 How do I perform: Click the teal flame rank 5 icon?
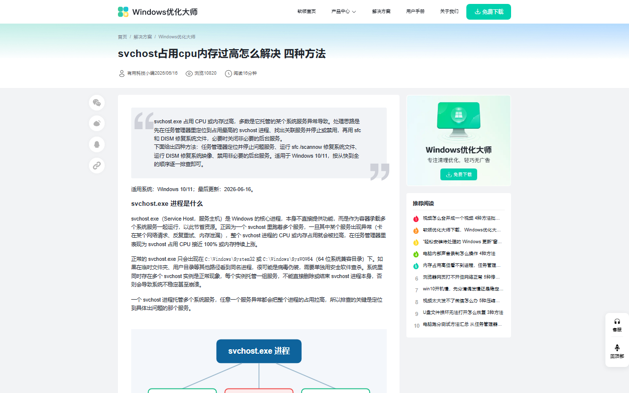[x=416, y=265]
